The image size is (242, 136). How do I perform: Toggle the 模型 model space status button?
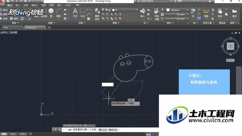(149, 134)
